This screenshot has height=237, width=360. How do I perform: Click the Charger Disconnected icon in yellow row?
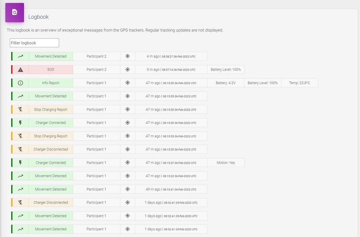(20, 149)
